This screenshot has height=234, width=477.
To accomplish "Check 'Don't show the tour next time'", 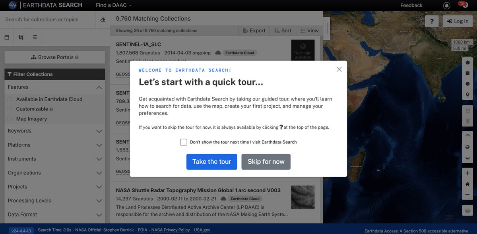I will pos(184,142).
